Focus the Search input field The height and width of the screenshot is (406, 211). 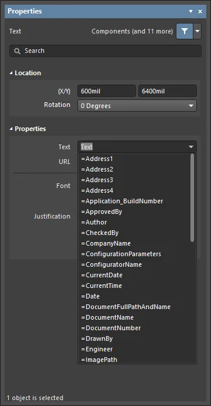click(x=105, y=51)
